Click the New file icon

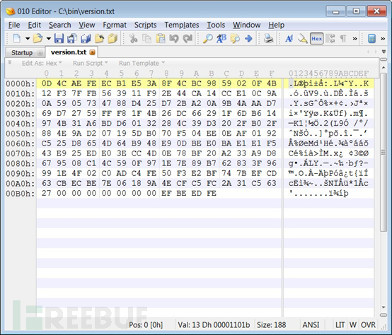(x=17, y=38)
